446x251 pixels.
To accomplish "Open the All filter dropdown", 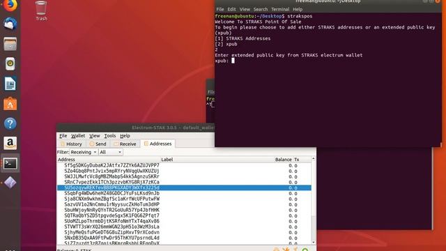I will [x=110, y=152].
